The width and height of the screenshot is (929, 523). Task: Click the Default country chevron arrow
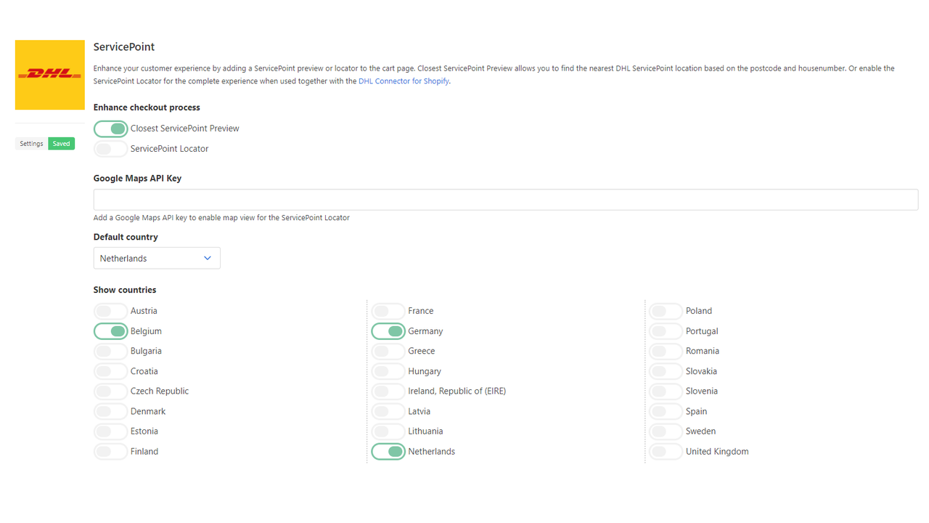tap(208, 258)
